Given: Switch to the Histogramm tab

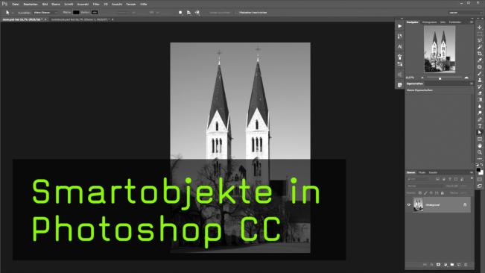Looking at the screenshot, I should pyautogui.click(x=429, y=22).
